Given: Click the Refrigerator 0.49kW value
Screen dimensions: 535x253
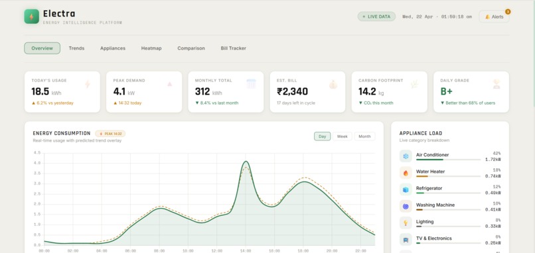Looking at the screenshot, I should [493, 193].
